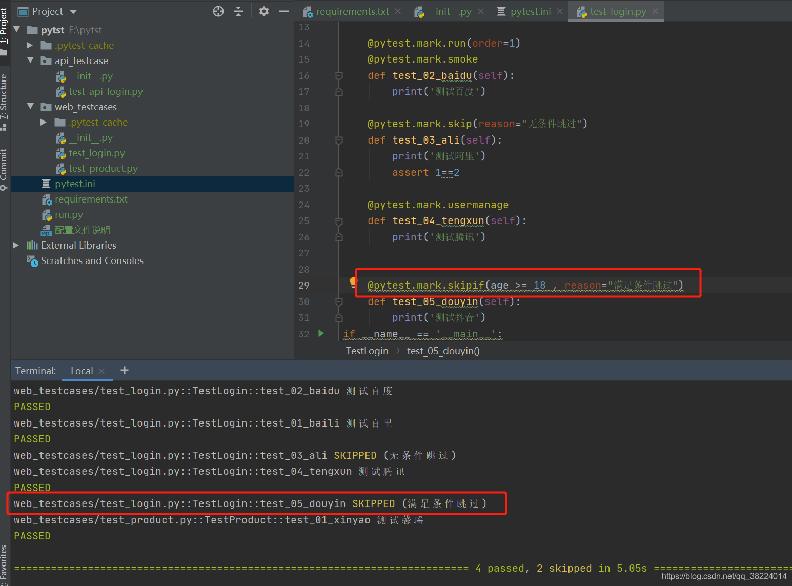This screenshot has height=586, width=792.
Task: Open the Commit tool window sidebar tab
Action: pyautogui.click(x=4, y=170)
